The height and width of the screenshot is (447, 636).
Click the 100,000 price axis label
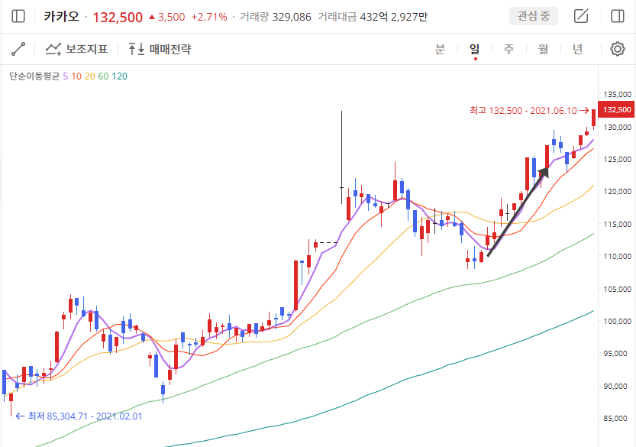617,321
